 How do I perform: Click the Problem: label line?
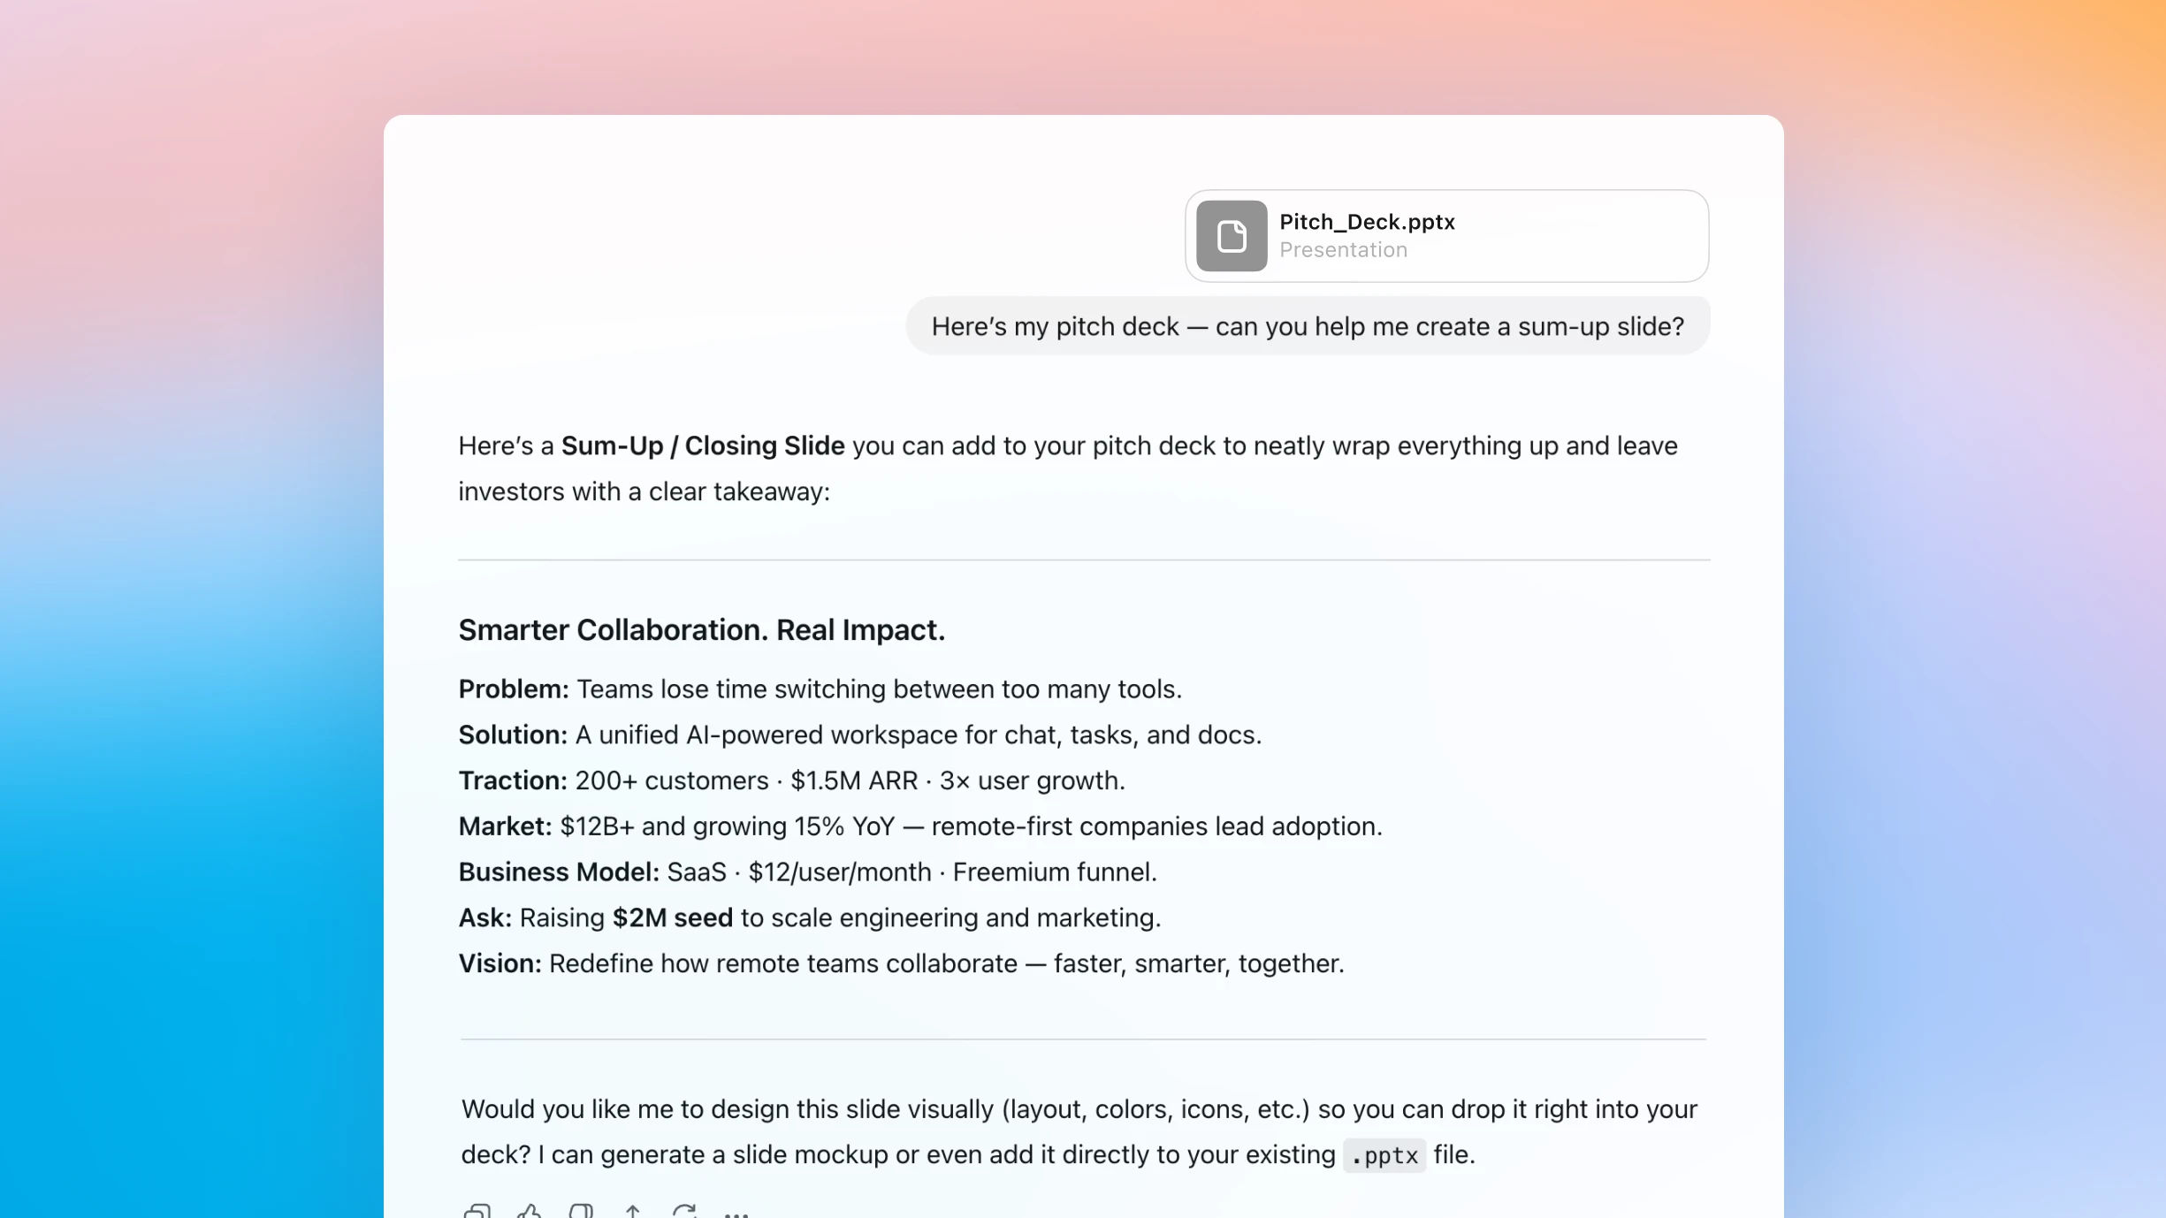(513, 689)
